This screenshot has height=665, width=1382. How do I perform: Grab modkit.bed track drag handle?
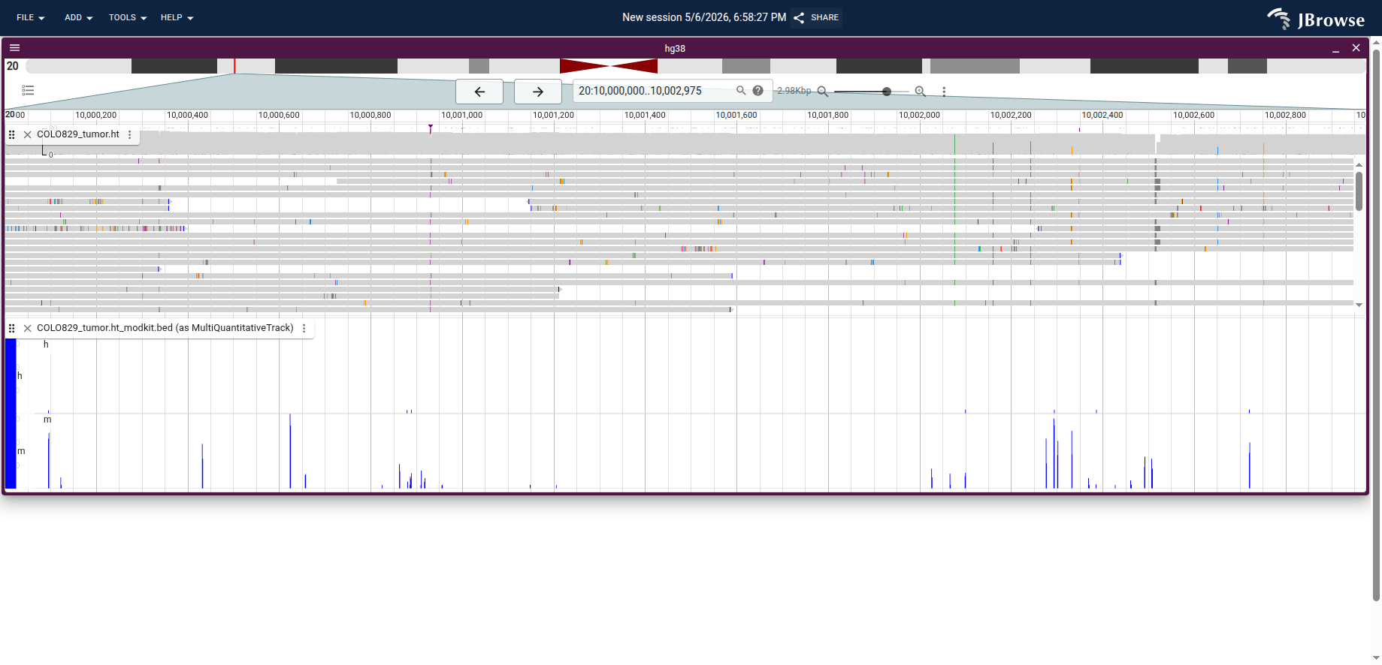11,328
